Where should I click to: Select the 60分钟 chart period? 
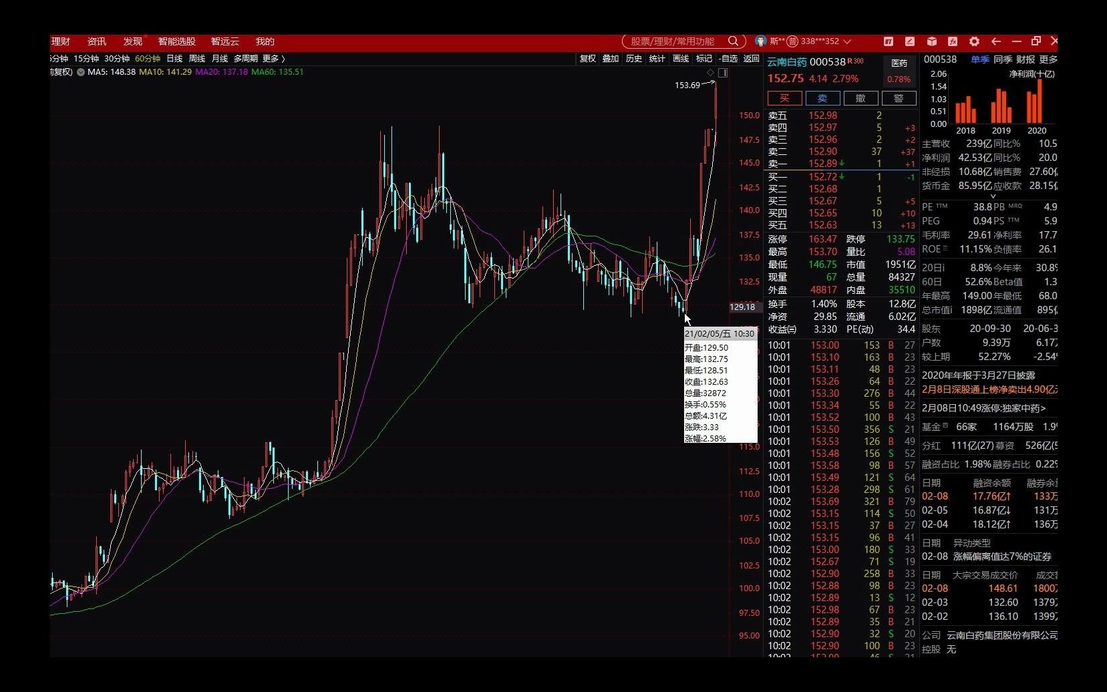pos(148,59)
